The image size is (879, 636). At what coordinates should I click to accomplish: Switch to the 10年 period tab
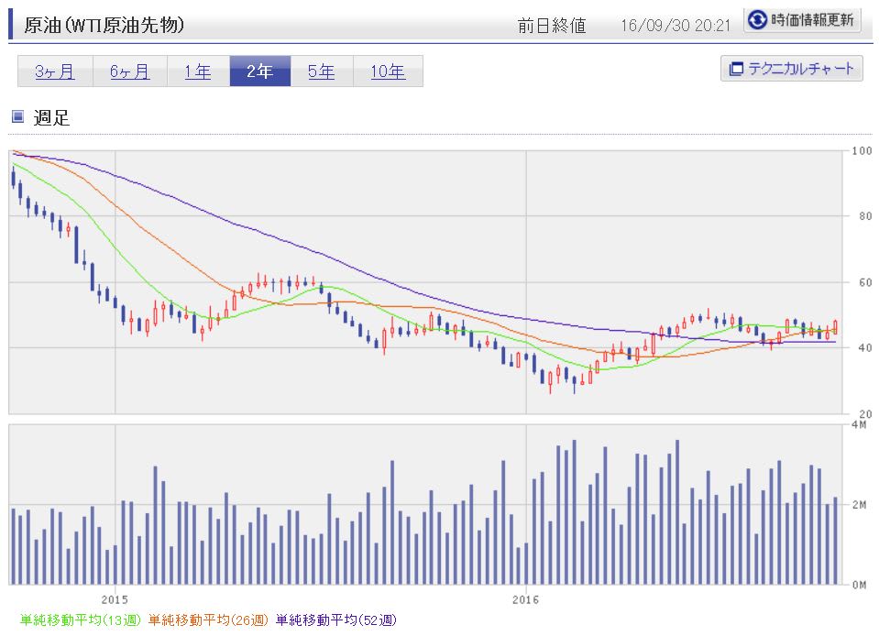388,71
